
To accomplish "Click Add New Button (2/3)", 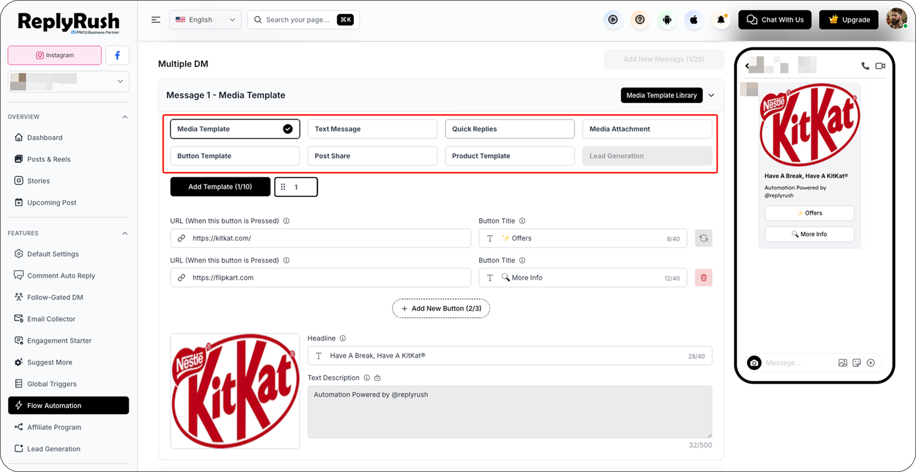I will coord(441,308).
